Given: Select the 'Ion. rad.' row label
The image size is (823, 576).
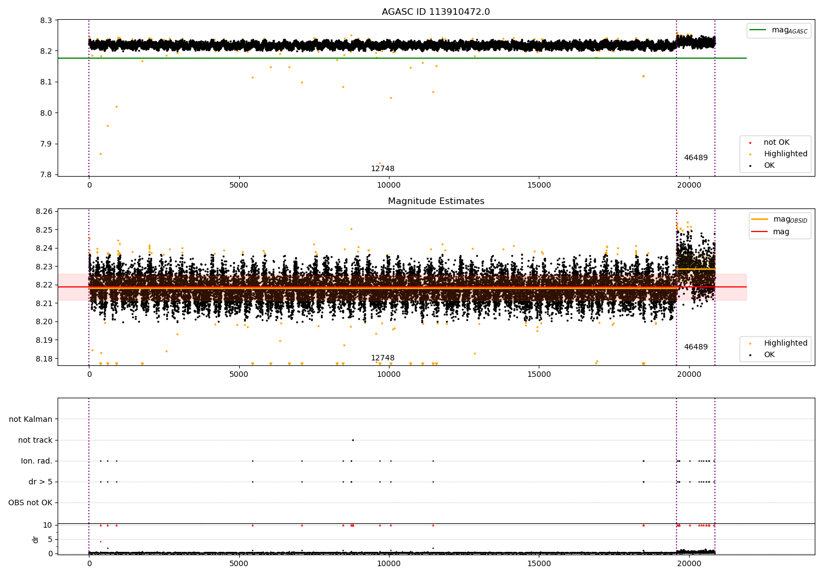Looking at the screenshot, I should point(37,461).
